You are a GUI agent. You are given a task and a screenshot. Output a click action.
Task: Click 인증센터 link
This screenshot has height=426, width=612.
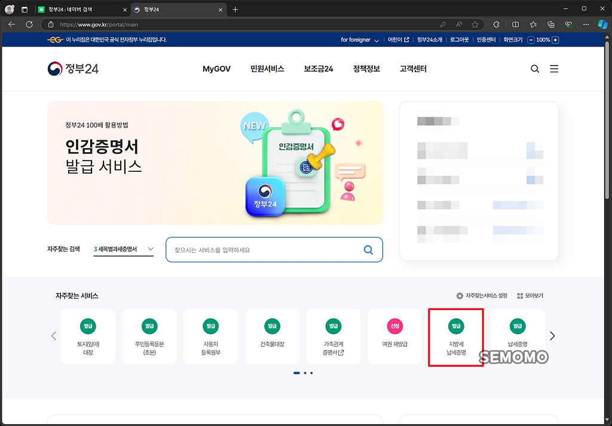(486, 40)
